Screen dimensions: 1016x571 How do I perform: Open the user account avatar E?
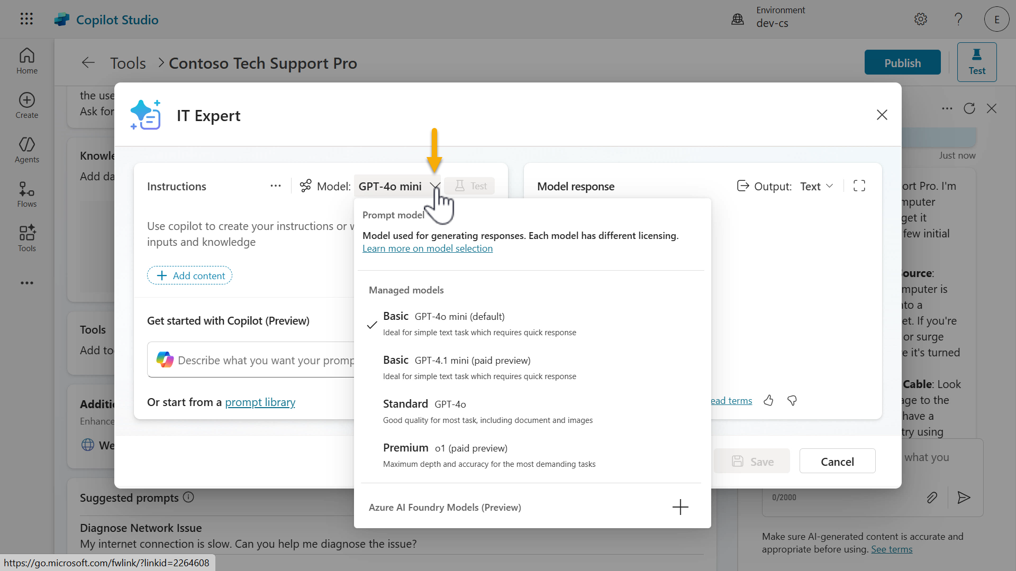[x=997, y=20]
